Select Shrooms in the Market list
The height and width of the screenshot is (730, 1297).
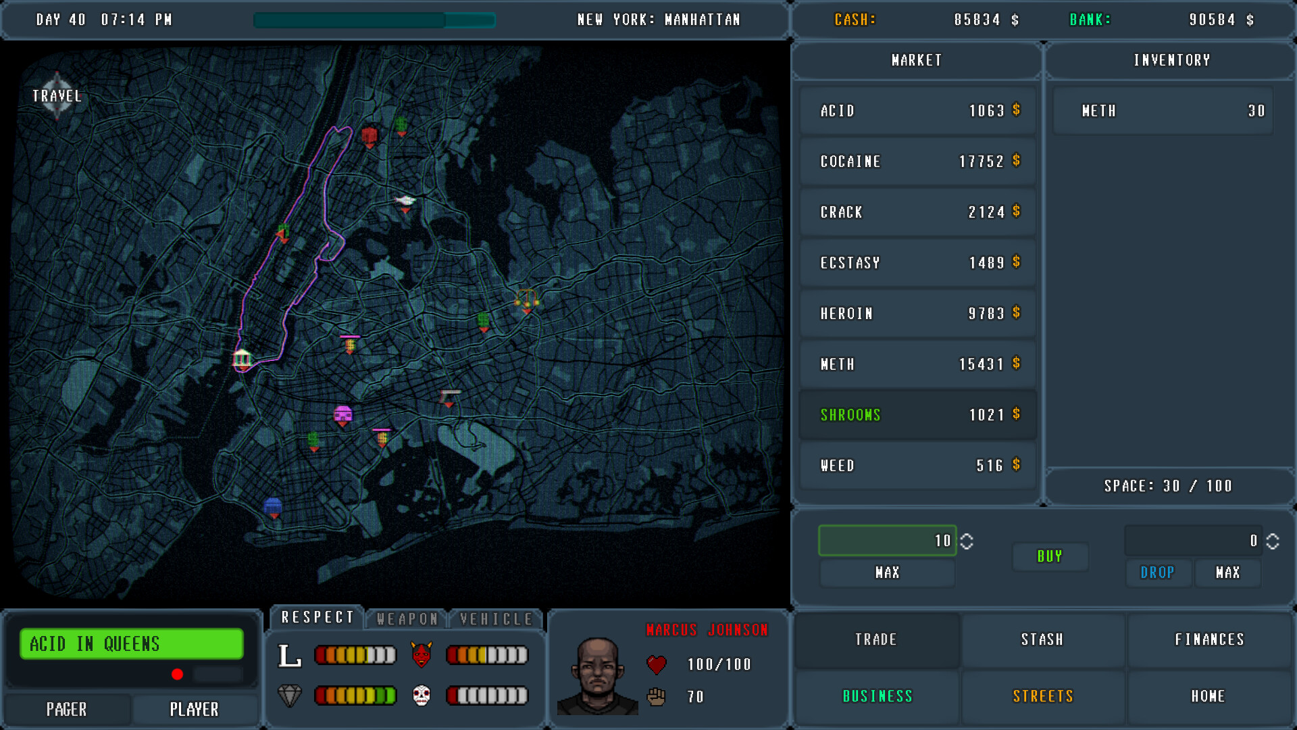917,414
